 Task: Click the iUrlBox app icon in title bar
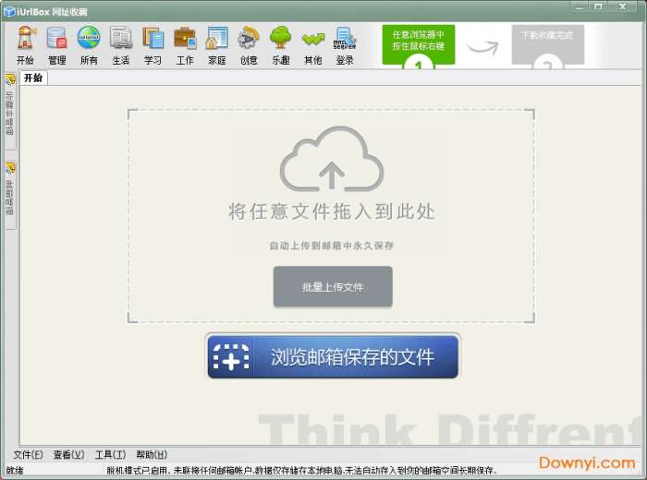click(x=9, y=11)
